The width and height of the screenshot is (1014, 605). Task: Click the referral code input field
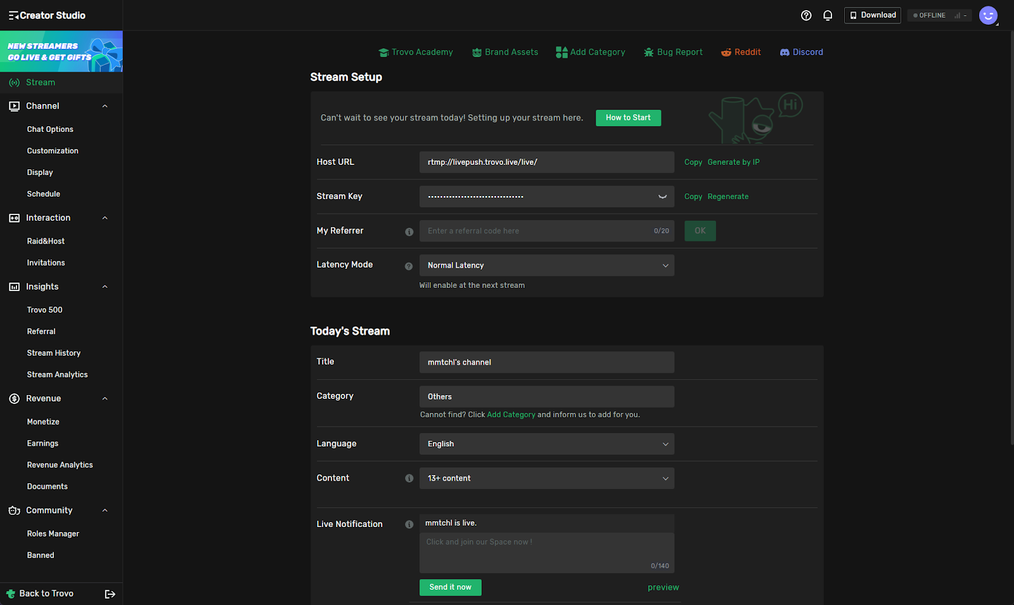[x=547, y=231]
